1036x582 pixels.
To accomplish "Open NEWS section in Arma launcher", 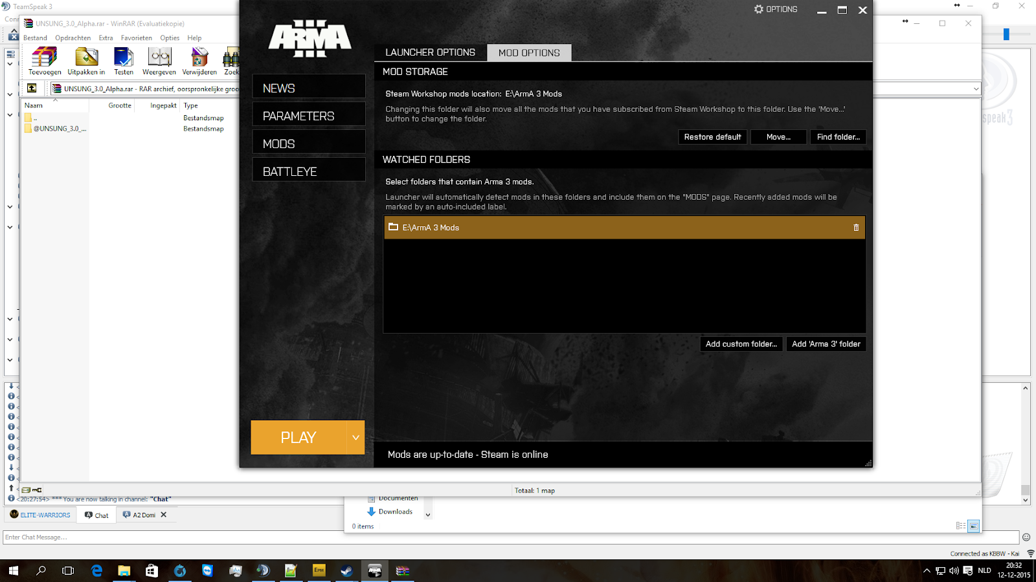I will (309, 87).
